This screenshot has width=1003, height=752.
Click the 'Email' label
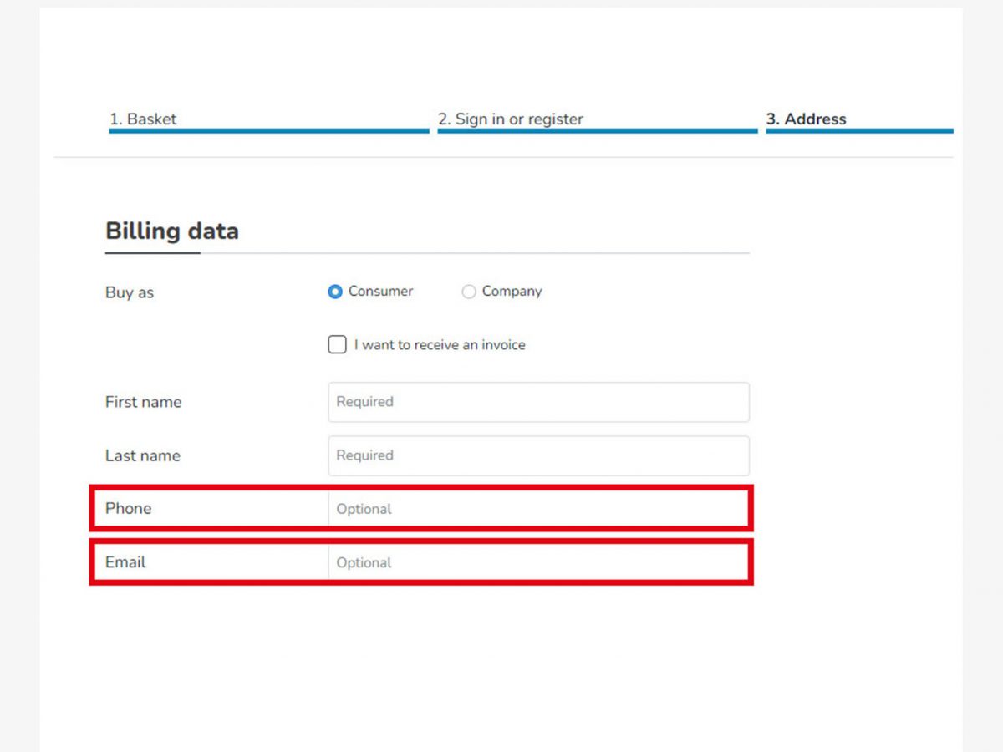(x=125, y=562)
